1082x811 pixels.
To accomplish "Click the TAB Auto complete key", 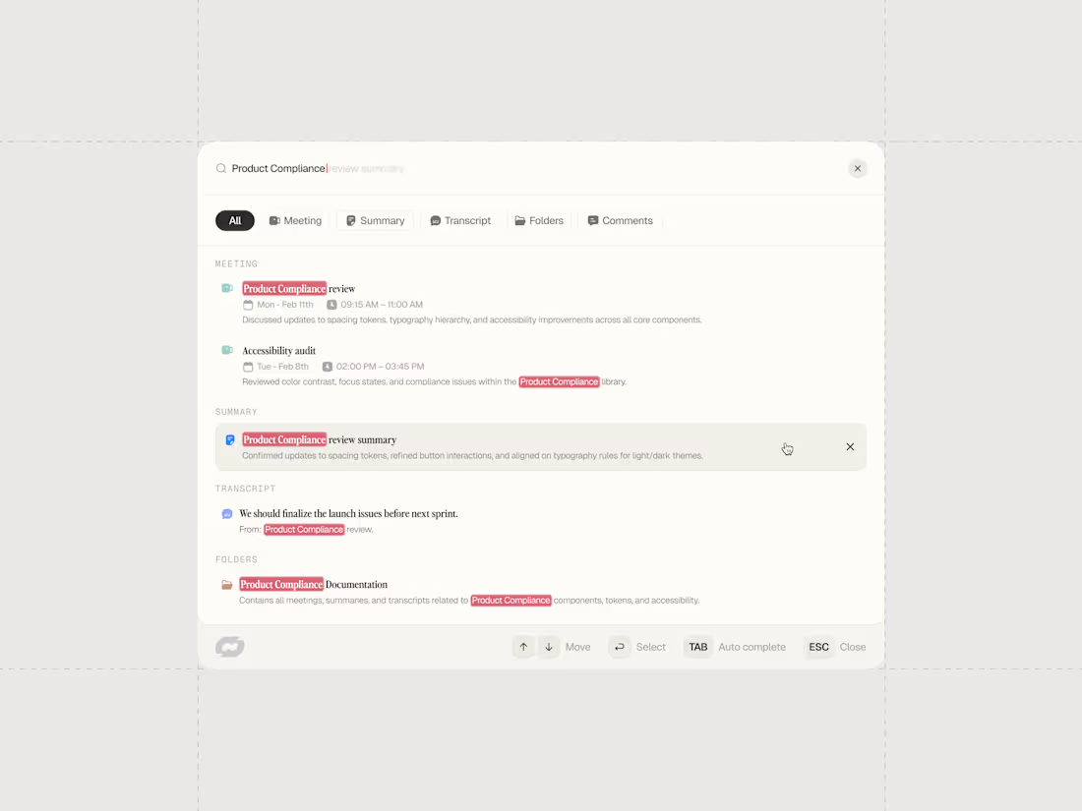I will tap(697, 647).
